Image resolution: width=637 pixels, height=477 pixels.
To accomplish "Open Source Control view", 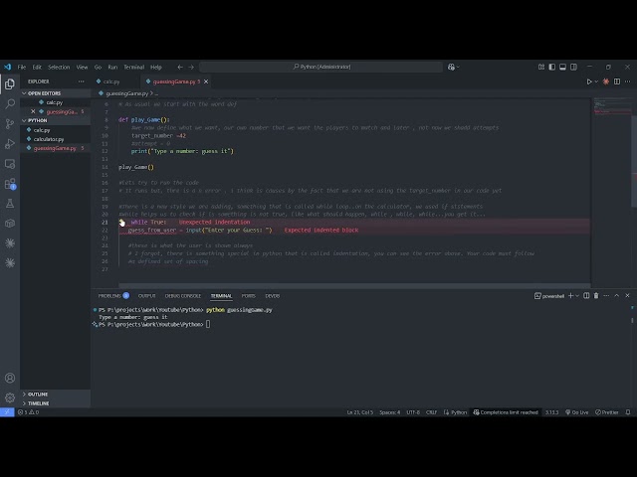I will tap(10, 123).
